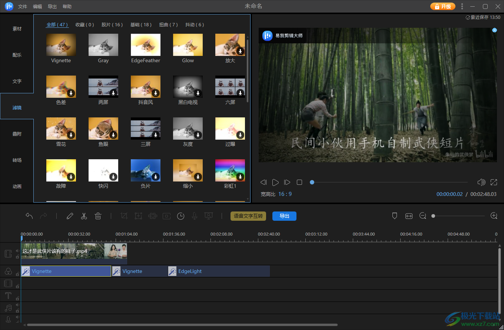Click the music track note icon
The height and width of the screenshot is (330, 504).
click(8, 308)
